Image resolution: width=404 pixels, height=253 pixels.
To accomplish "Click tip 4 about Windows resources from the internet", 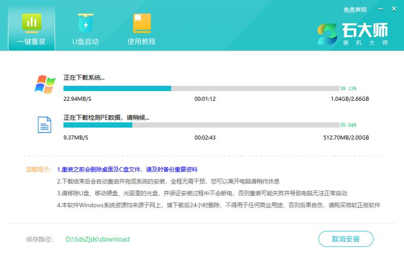I will 218,205.
